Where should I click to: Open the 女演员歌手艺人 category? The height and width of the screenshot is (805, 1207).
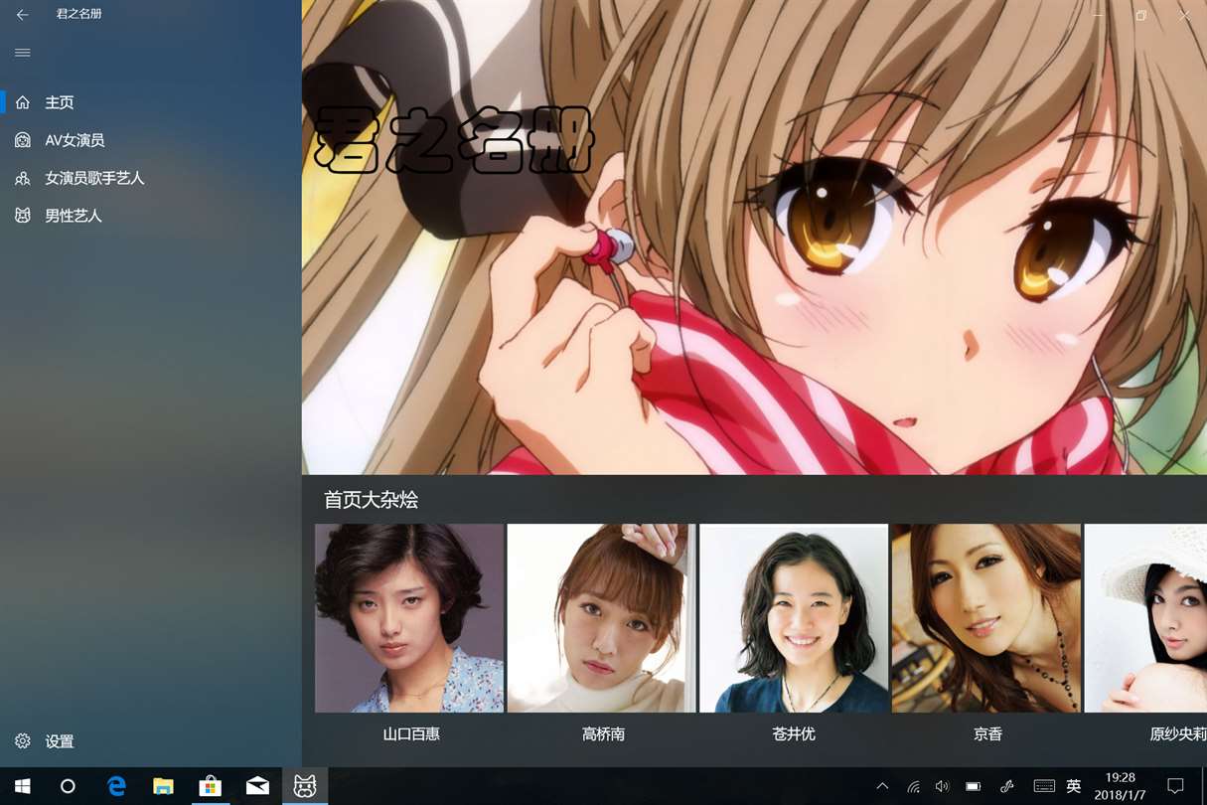pyautogui.click(x=151, y=178)
